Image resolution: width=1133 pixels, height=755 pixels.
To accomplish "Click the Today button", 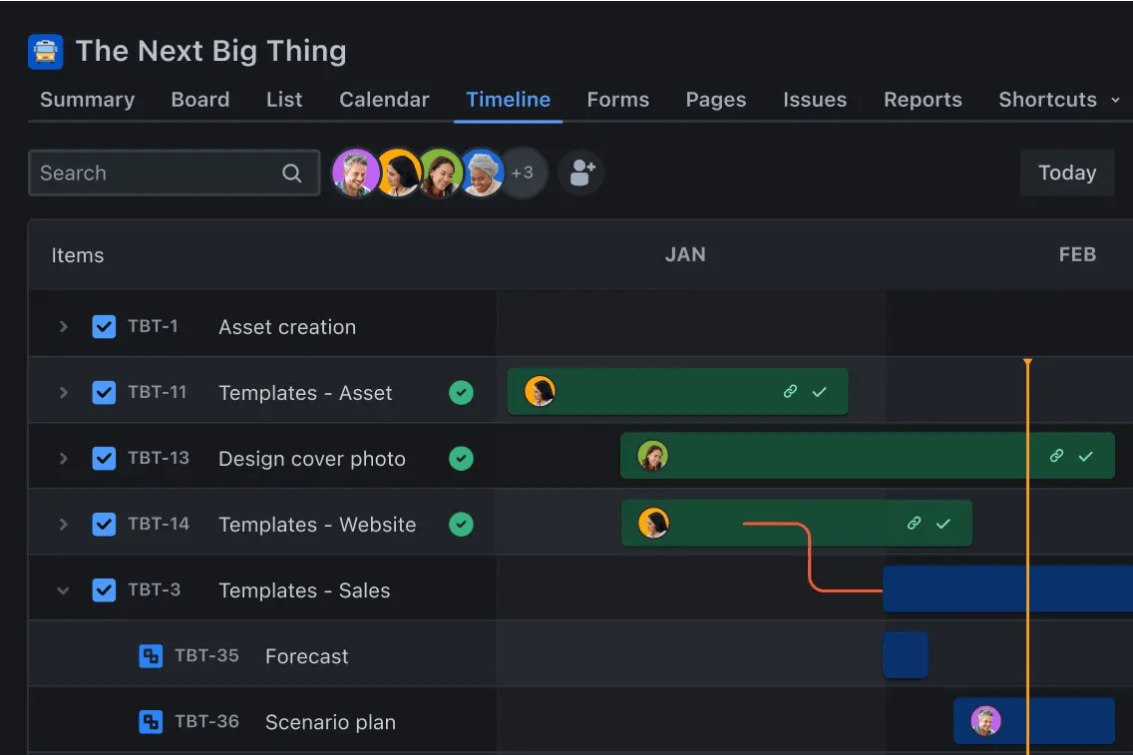I will tap(1067, 172).
